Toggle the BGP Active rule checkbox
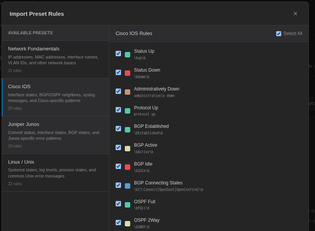The width and height of the screenshot is (315, 231). (x=118, y=147)
